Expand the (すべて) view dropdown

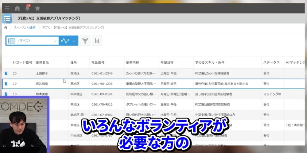point(55,41)
